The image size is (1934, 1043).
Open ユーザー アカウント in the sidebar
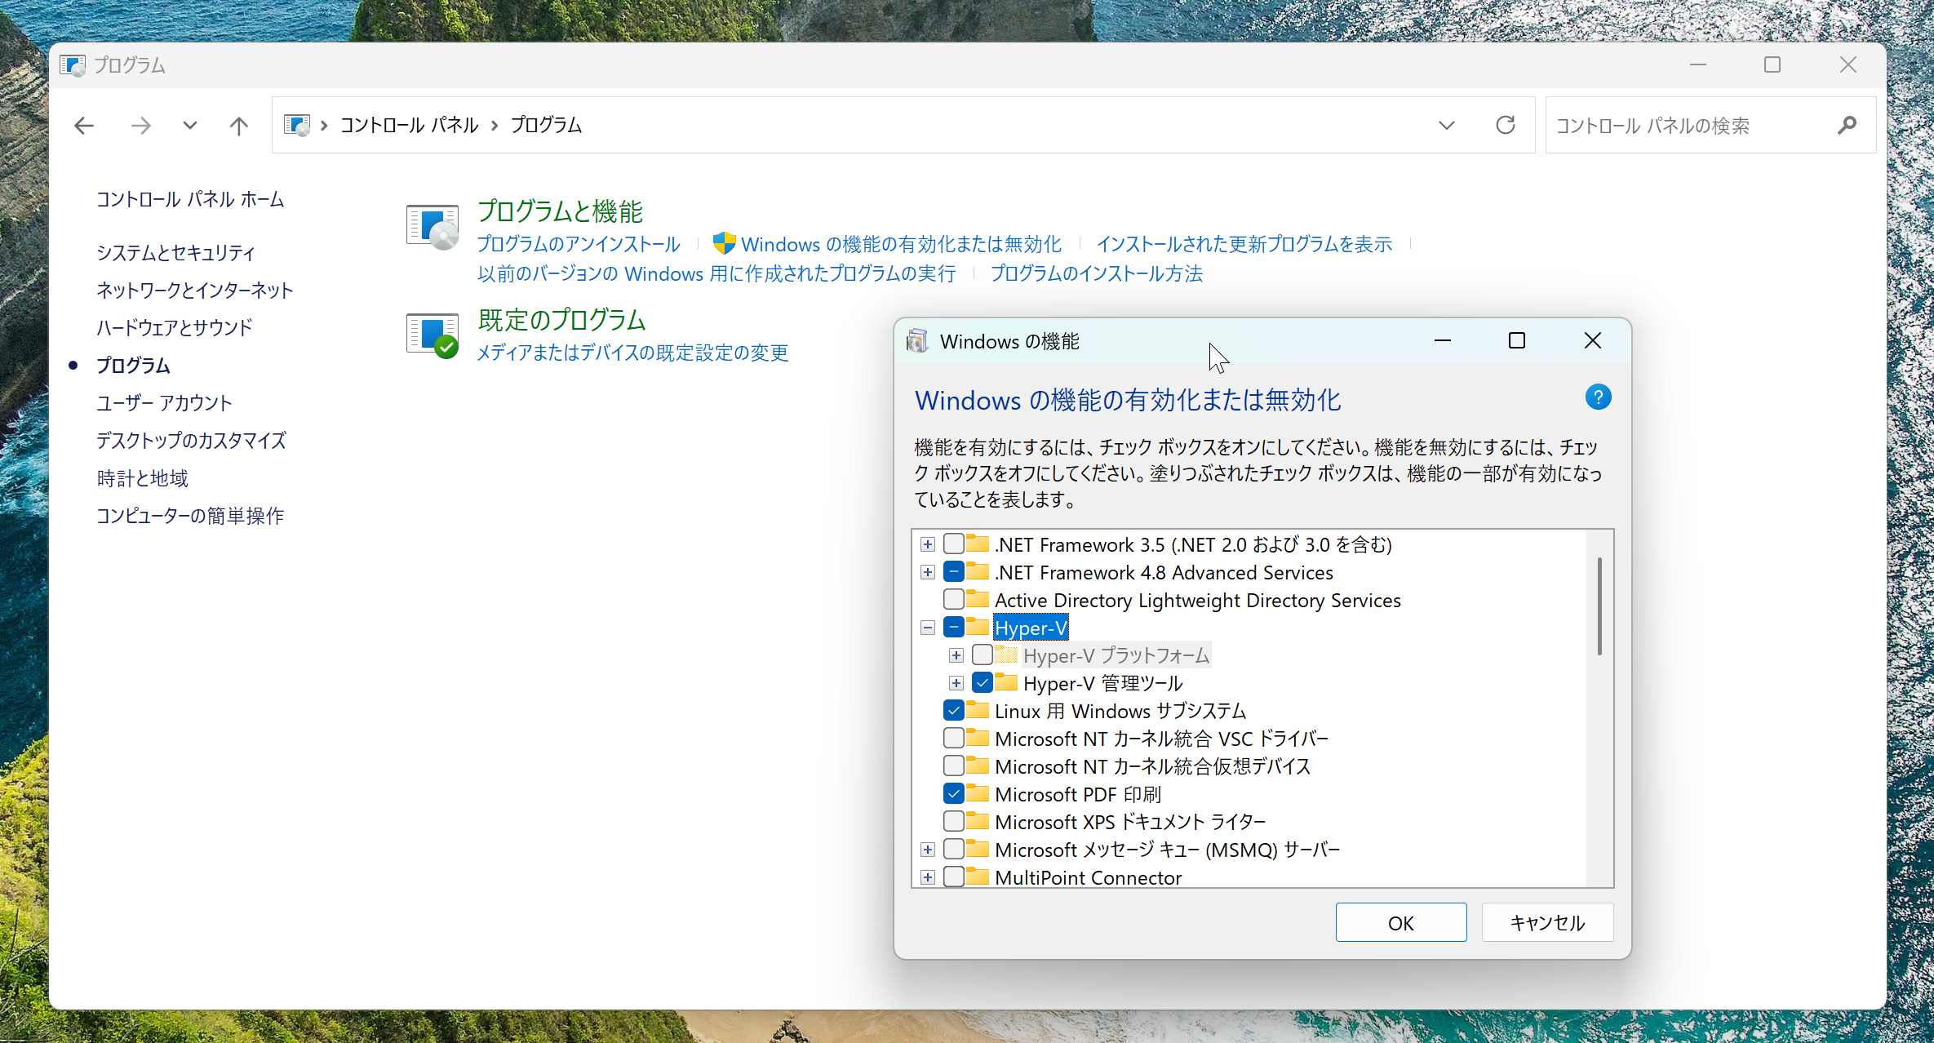click(x=164, y=403)
